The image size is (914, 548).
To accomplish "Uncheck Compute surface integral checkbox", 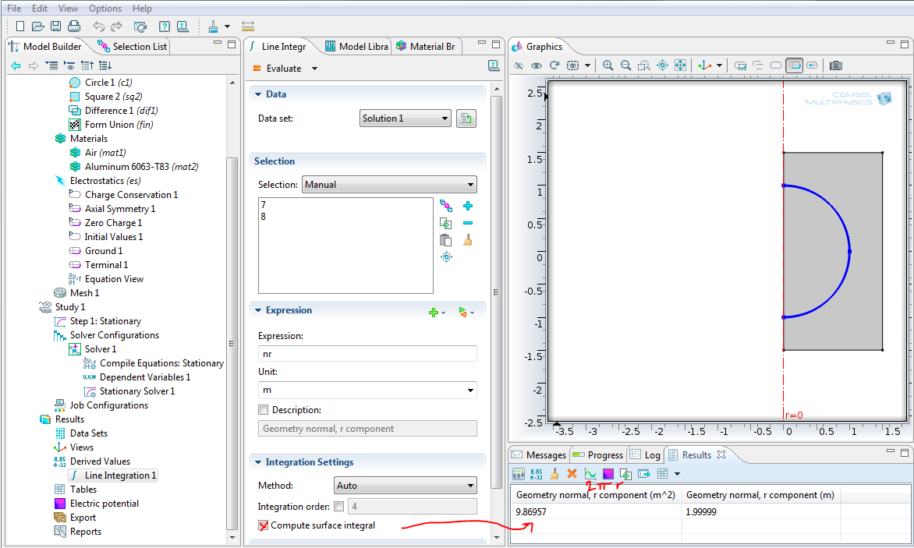I will pyautogui.click(x=264, y=525).
